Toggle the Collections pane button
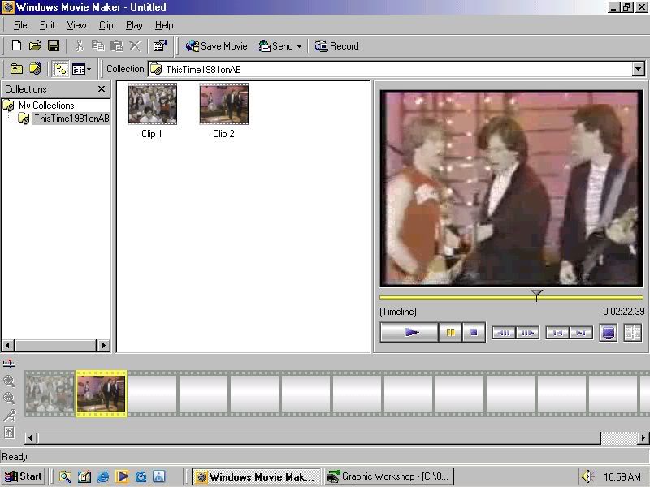The width and height of the screenshot is (650, 487). (x=60, y=69)
